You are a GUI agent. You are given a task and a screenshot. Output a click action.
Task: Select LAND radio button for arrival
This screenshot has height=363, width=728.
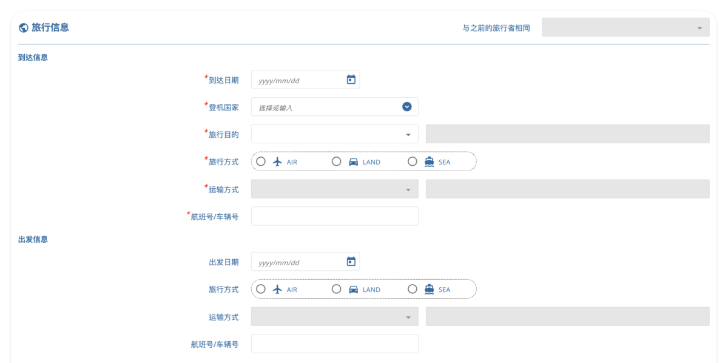337,161
